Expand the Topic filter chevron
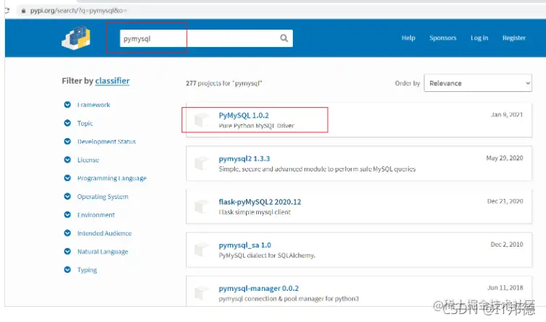The height and width of the screenshot is (322, 546). tap(67, 123)
